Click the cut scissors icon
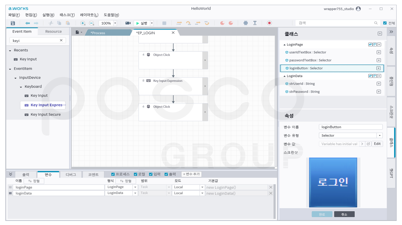402x225 pixels. 51,23
